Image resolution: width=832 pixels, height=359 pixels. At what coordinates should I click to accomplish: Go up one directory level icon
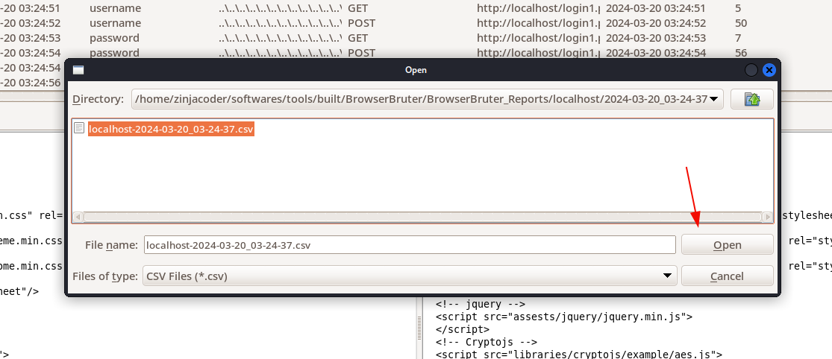(x=751, y=99)
